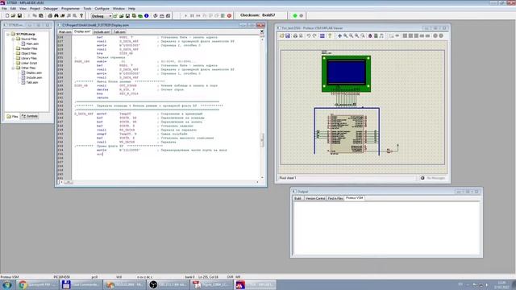The height and width of the screenshot is (290, 516).
Task: Click the Undo arrow in Proteus viewer
Action: [309, 35]
